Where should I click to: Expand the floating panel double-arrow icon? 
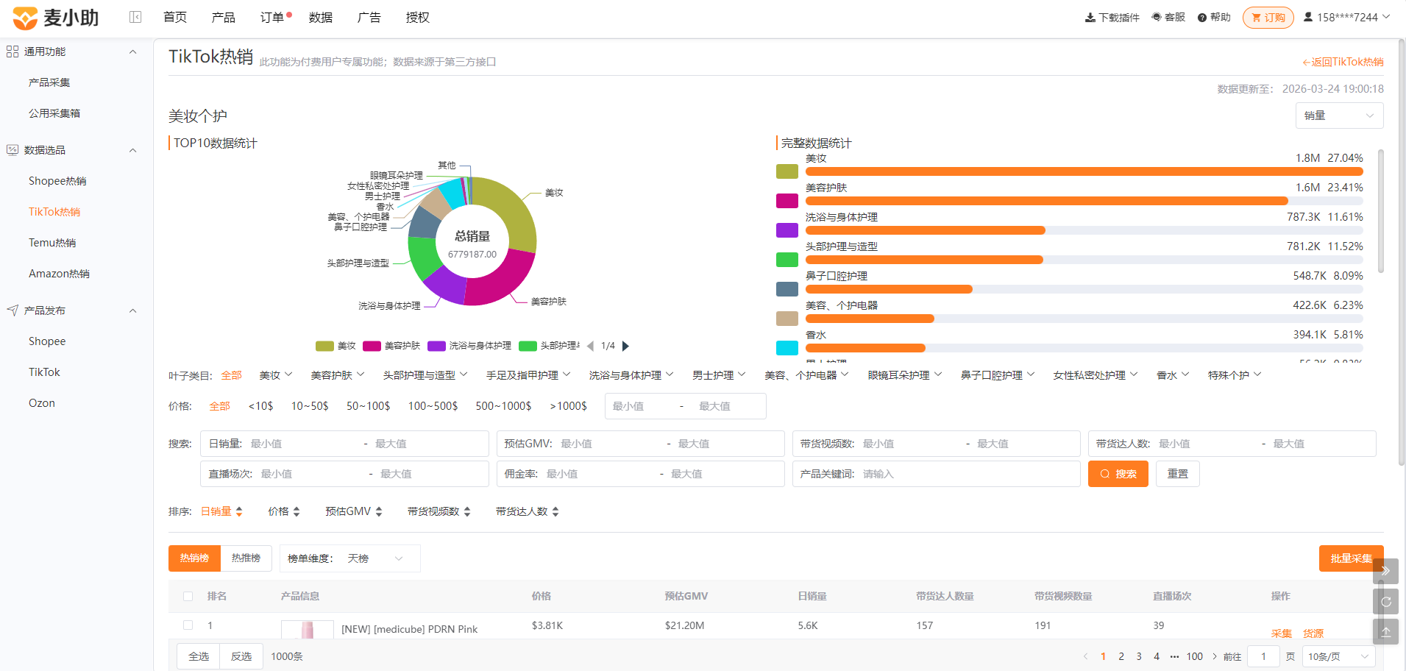[1385, 571]
